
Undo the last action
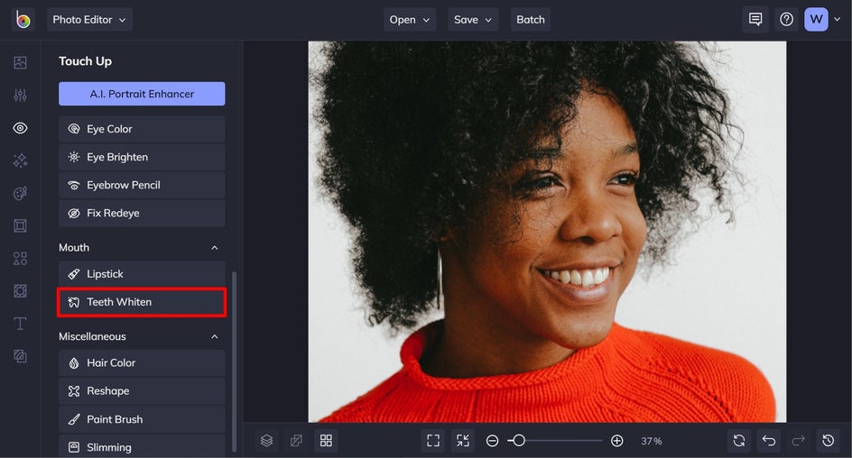pos(769,441)
